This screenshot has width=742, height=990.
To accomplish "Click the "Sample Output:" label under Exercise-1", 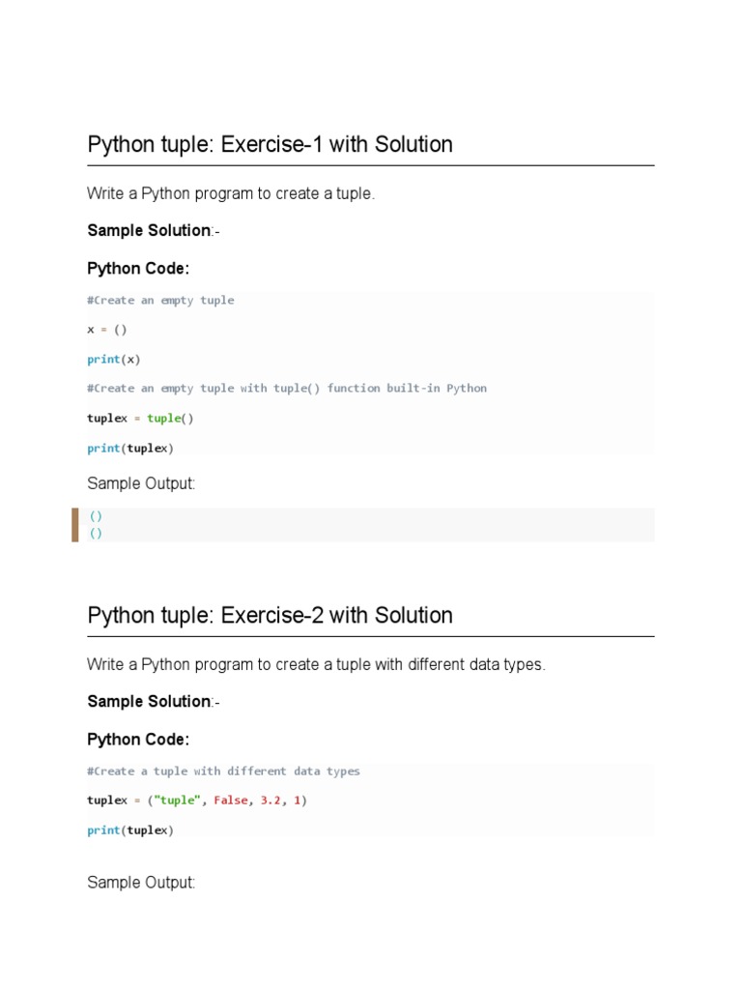I will click(x=141, y=483).
